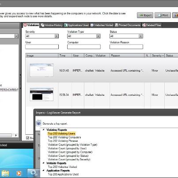Open the Violation Type dropdown
This screenshot has width=178, height=178.
pos(84,36)
